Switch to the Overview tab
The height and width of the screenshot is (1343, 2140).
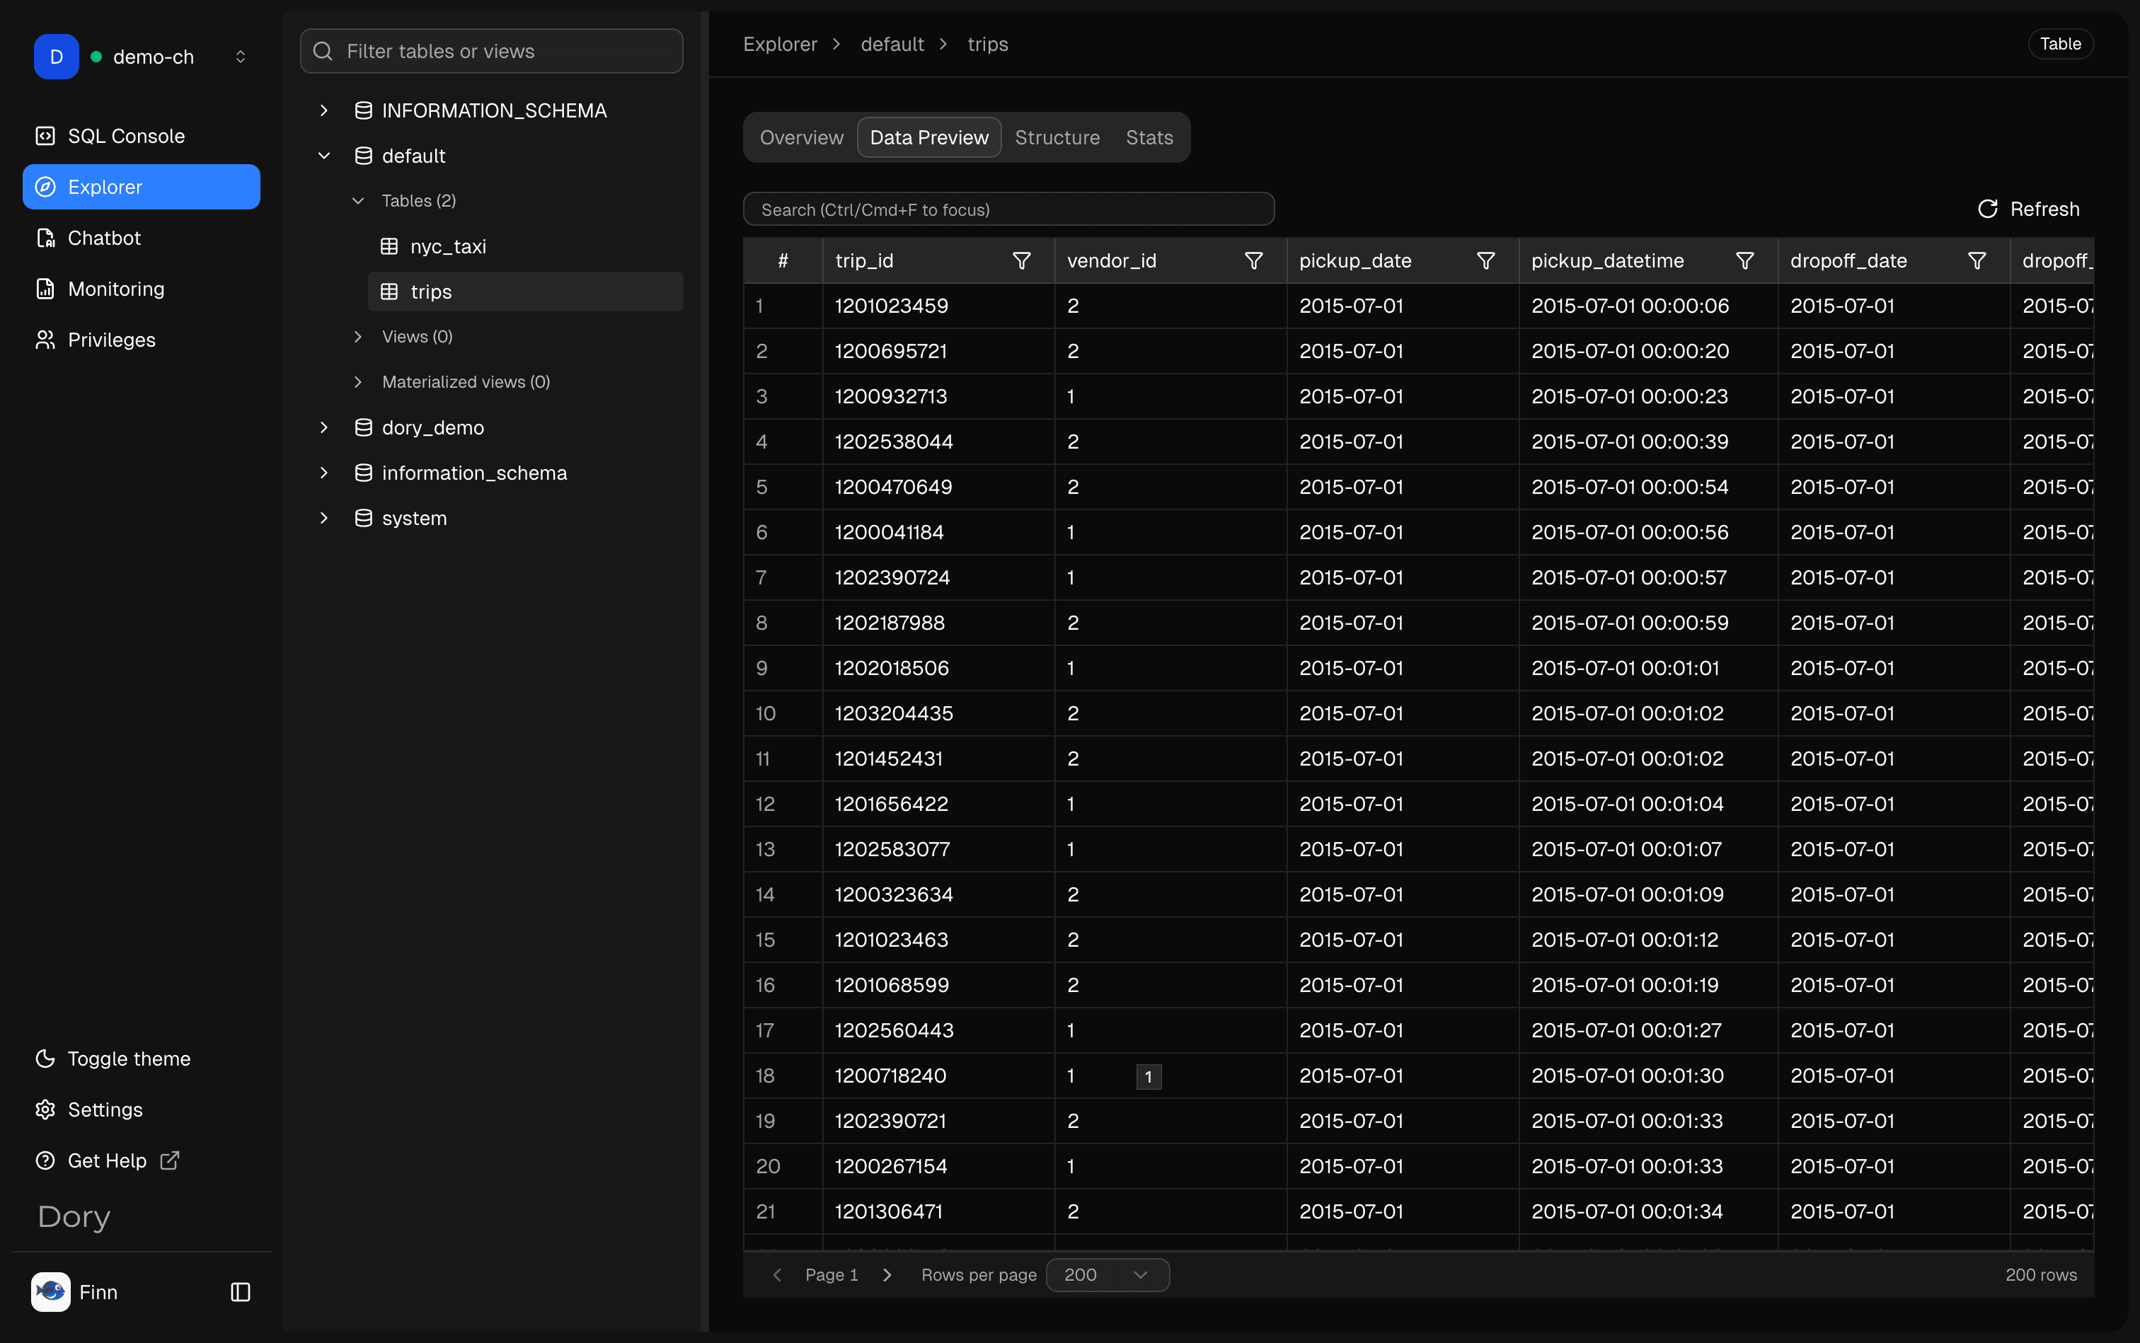[801, 138]
